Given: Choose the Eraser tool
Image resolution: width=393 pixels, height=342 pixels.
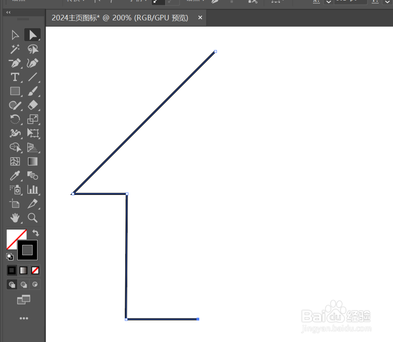Looking at the screenshot, I should (33, 105).
